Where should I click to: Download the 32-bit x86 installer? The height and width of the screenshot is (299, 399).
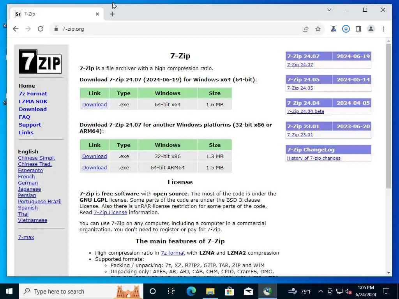coord(94,157)
